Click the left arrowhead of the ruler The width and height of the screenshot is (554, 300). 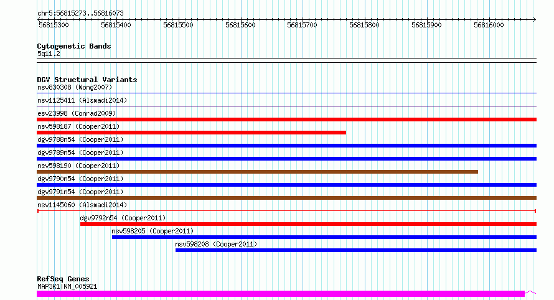[39, 19]
